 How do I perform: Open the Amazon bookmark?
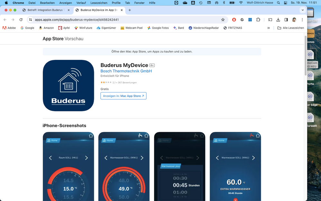[46, 28]
